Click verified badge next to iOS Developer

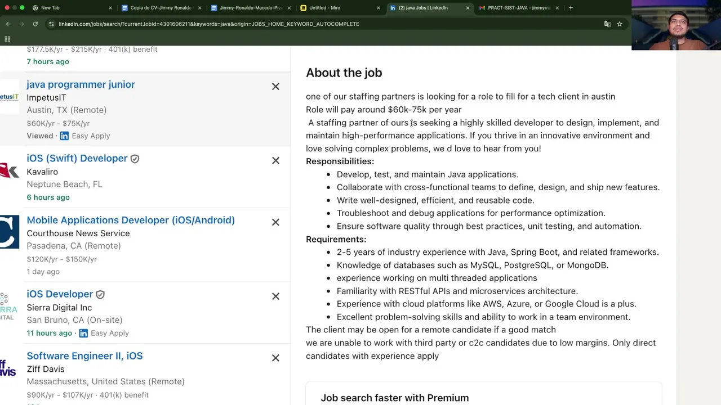coord(100,295)
